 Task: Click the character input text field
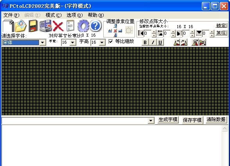click(75, 121)
